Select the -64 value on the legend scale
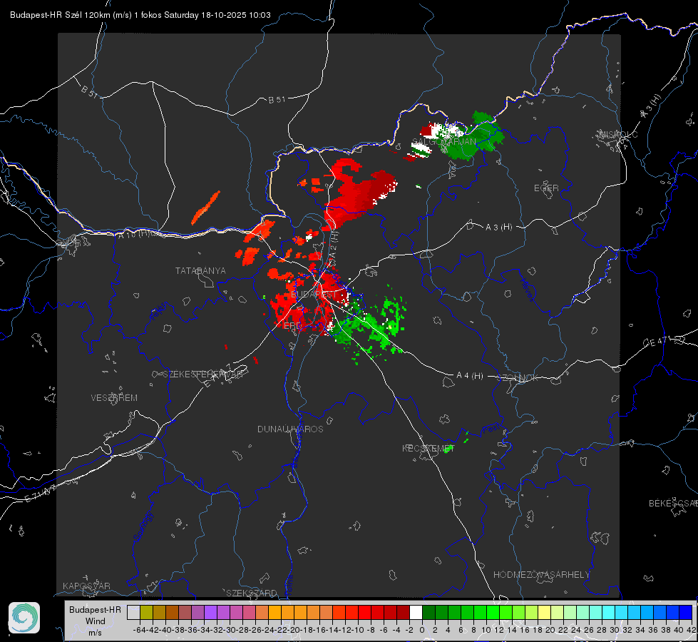698x642 pixels. click(139, 630)
